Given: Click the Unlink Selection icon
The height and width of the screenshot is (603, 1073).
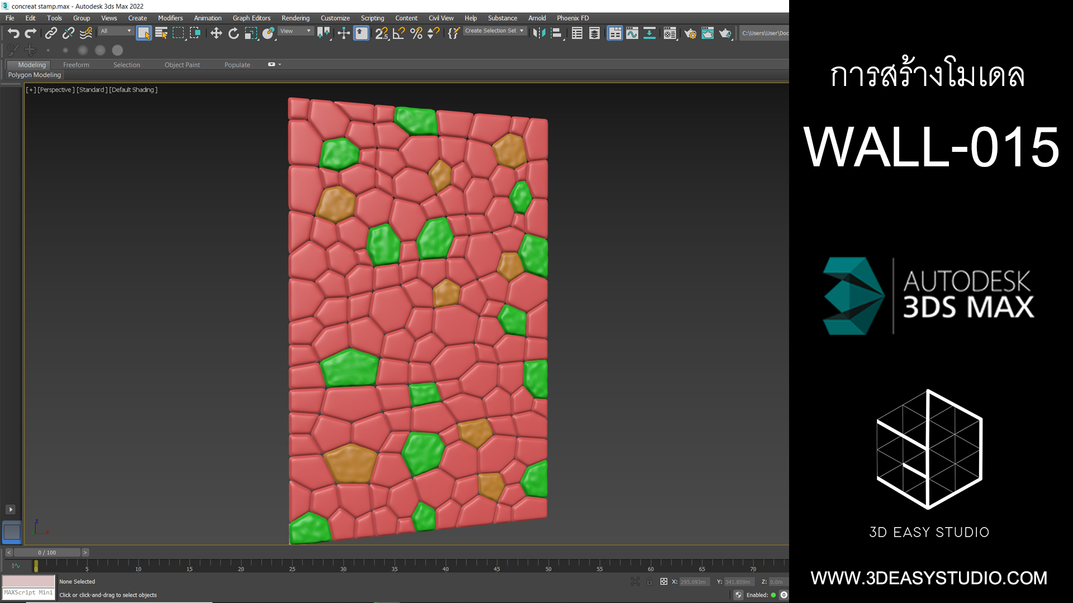Looking at the screenshot, I should pos(68,33).
